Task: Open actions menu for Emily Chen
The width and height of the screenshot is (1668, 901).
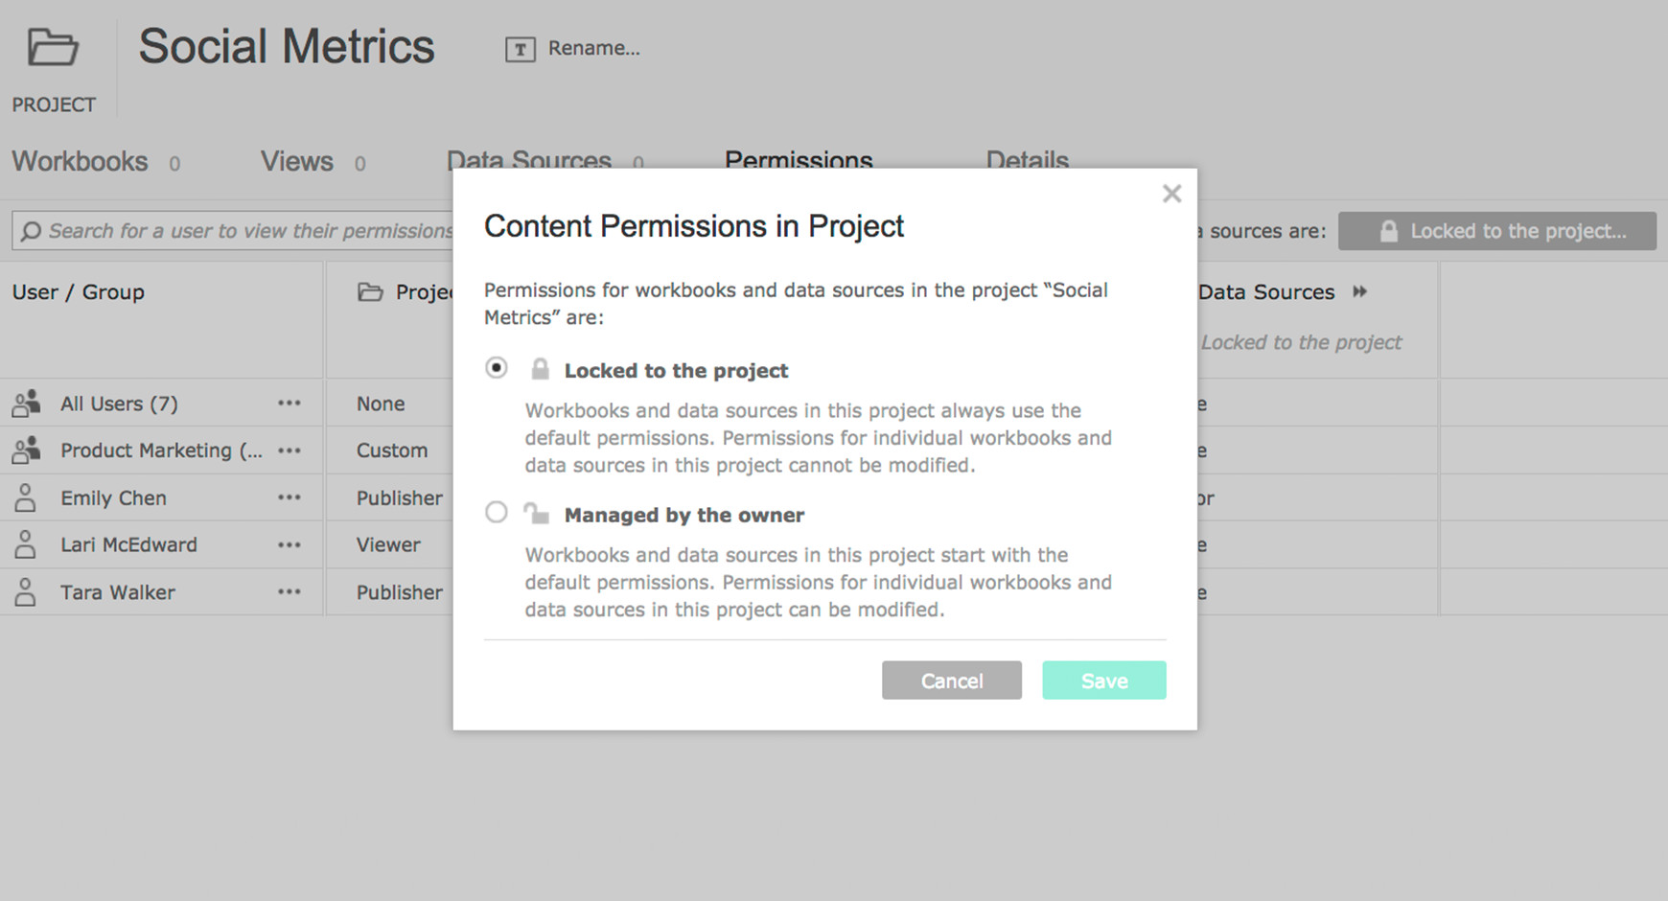Action: coord(290,497)
